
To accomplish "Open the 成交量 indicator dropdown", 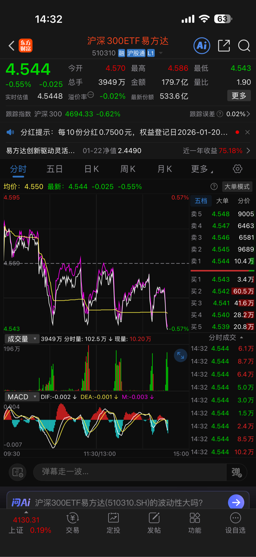I will (x=22, y=339).
